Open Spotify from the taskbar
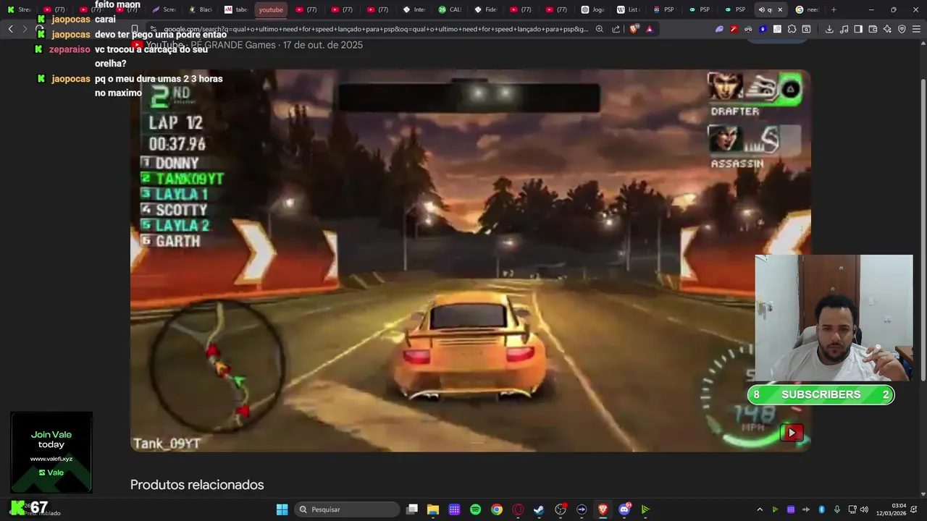This screenshot has height=521, width=927. point(475,509)
